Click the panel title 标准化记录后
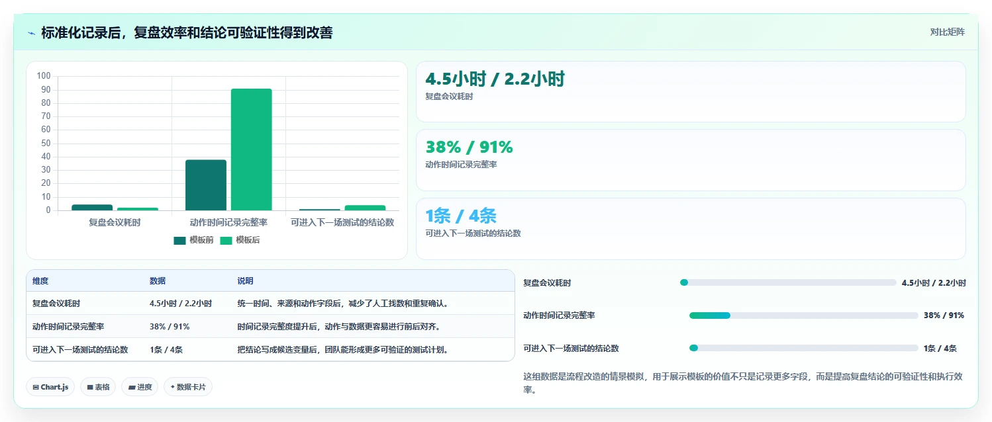Image resolution: width=992 pixels, height=422 pixels. tap(187, 32)
